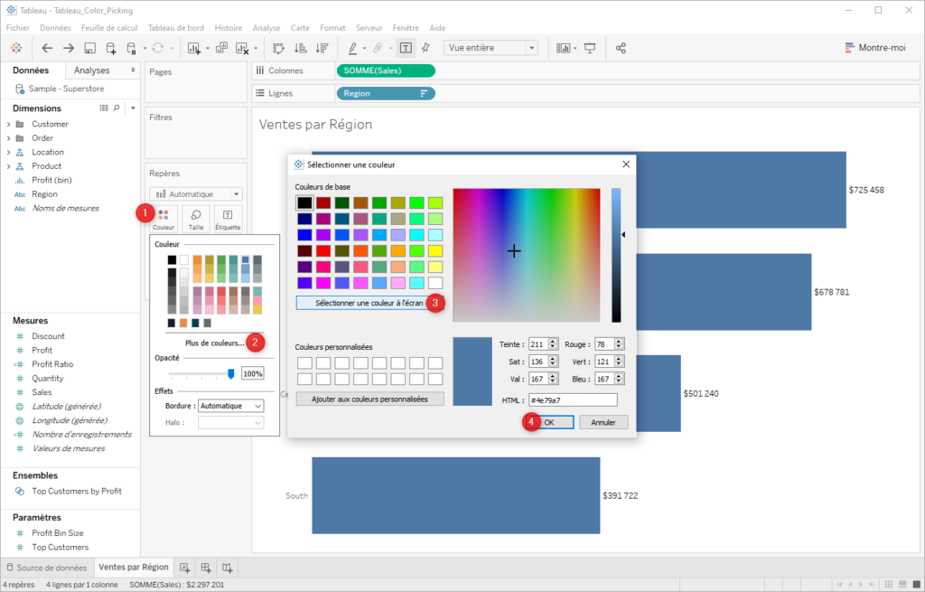925x592 pixels.
Task: Click the new dashboard tab icon
Action: [206, 568]
